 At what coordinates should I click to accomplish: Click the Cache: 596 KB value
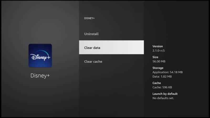[x=162, y=87]
